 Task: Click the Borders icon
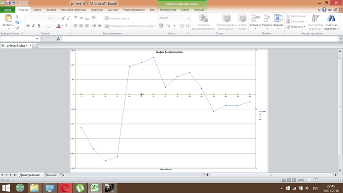click(x=49, y=26)
